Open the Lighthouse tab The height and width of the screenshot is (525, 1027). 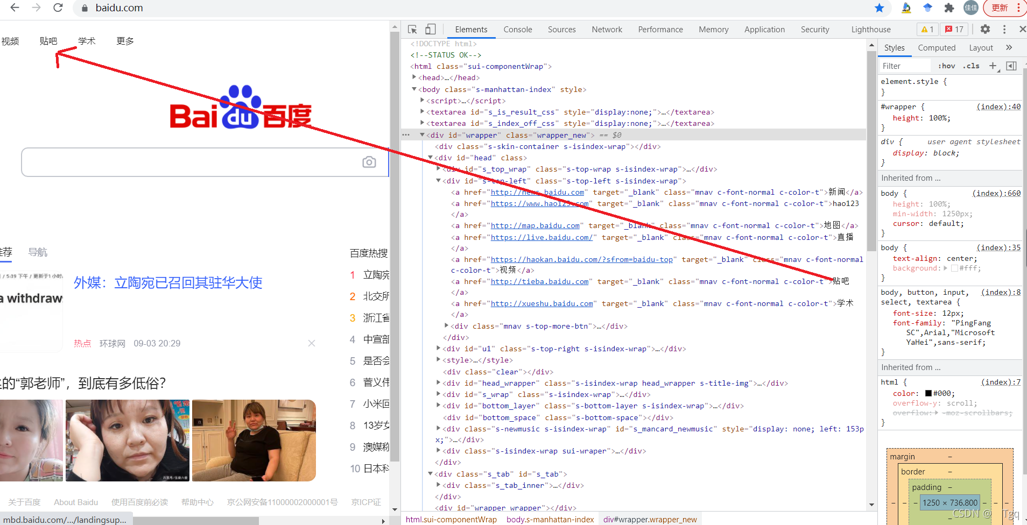[871, 30]
